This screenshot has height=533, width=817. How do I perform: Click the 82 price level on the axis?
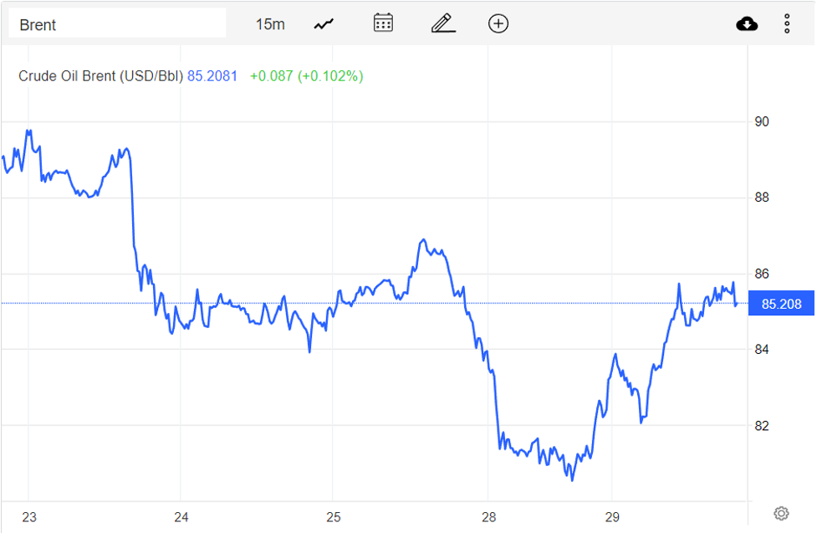pyautogui.click(x=762, y=426)
